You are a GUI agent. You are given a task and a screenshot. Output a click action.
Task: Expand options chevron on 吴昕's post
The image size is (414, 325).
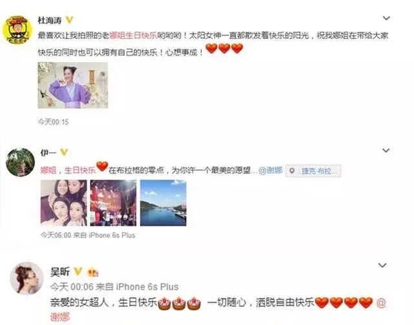[x=382, y=265]
